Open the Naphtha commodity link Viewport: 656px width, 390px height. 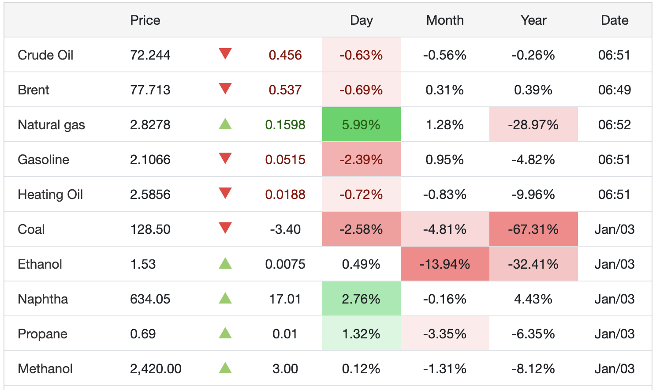[43, 299]
